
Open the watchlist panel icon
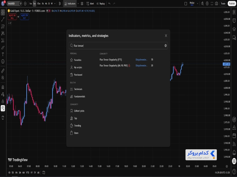tap(234, 12)
